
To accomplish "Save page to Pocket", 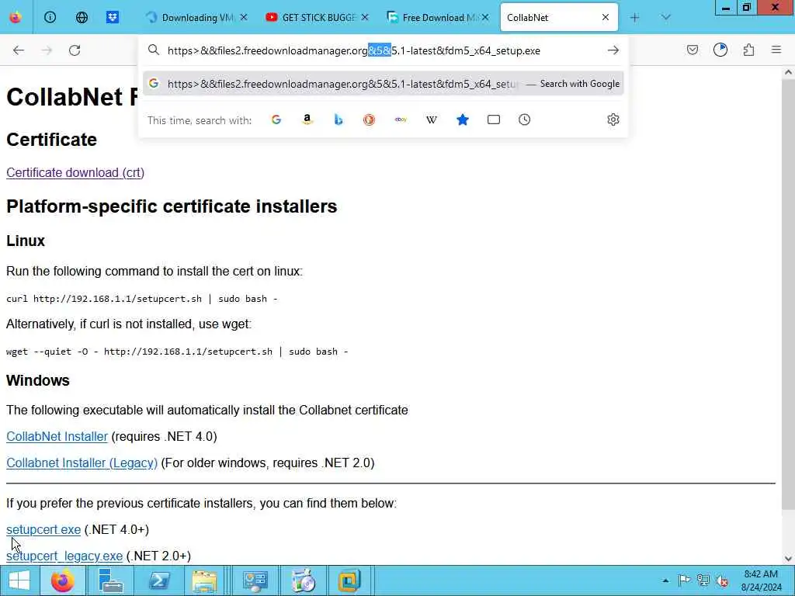I will point(693,50).
